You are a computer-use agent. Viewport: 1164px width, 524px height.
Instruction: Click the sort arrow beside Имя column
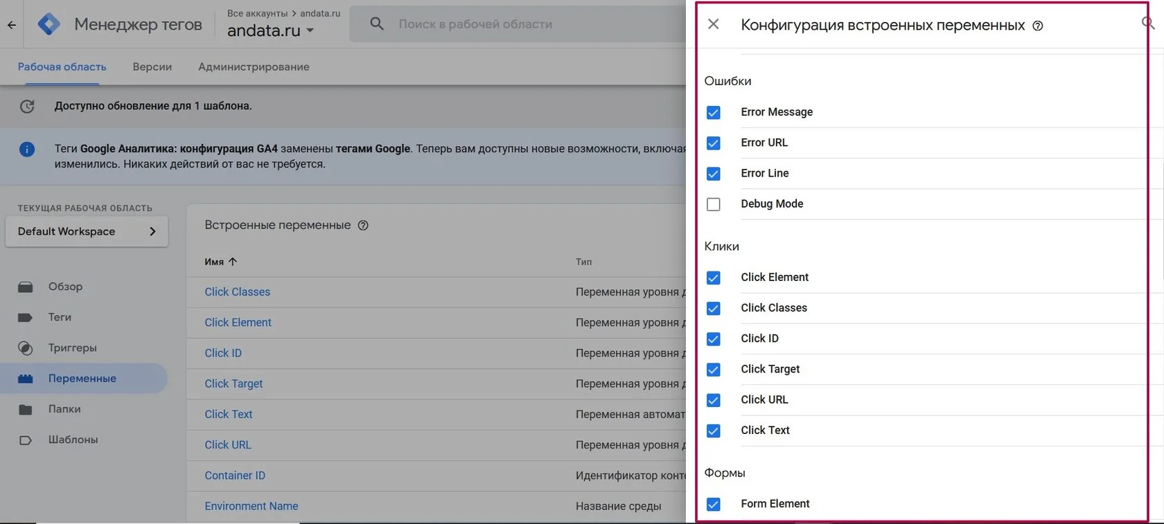pos(233,262)
